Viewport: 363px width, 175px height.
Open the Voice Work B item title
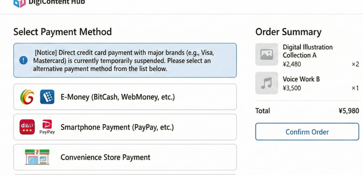tap(301, 79)
